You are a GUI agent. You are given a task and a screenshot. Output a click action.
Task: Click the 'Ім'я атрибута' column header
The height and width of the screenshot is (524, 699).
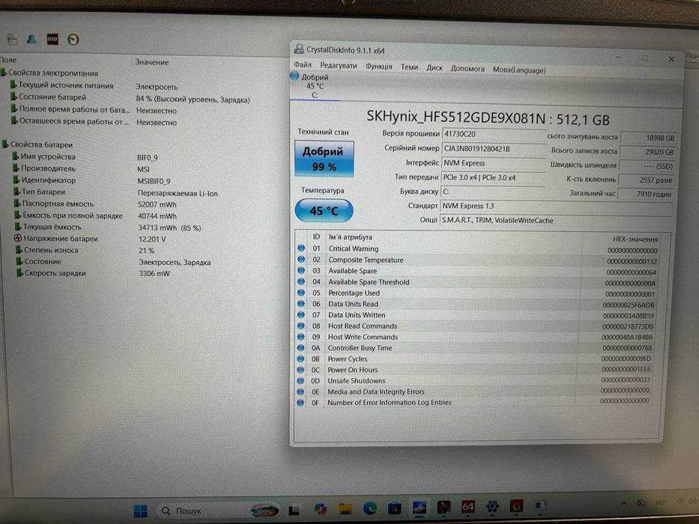click(x=350, y=237)
